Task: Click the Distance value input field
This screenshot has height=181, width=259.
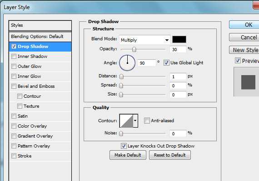Action: 178,76
